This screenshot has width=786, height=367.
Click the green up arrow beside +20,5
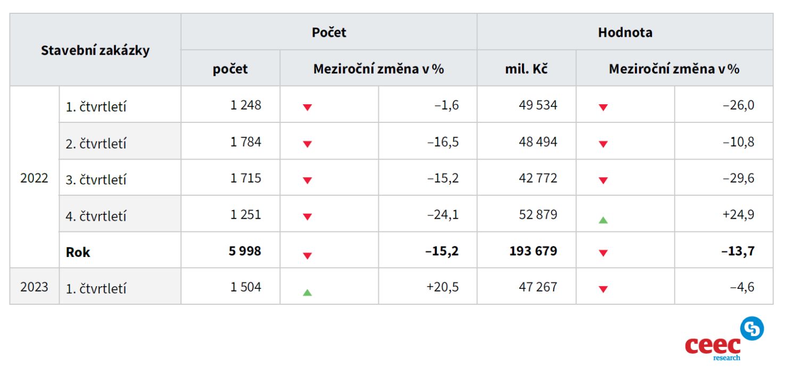pyautogui.click(x=307, y=292)
